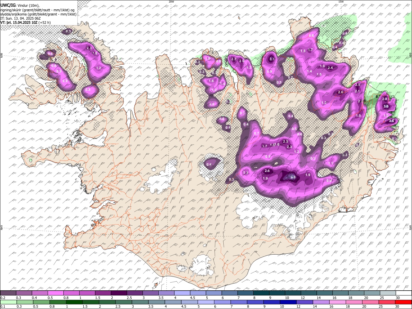Click the 'slydda/snjókoma' legend description line
This screenshot has width=412, height=309.
pyautogui.click(x=38, y=14)
